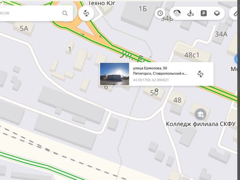Click the blue place icon at right edge
The width and height of the screenshot is (240, 180).
coord(237,59)
